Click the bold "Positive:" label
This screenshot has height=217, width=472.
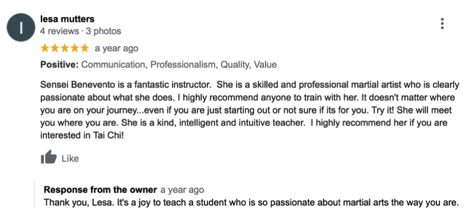pos(59,65)
